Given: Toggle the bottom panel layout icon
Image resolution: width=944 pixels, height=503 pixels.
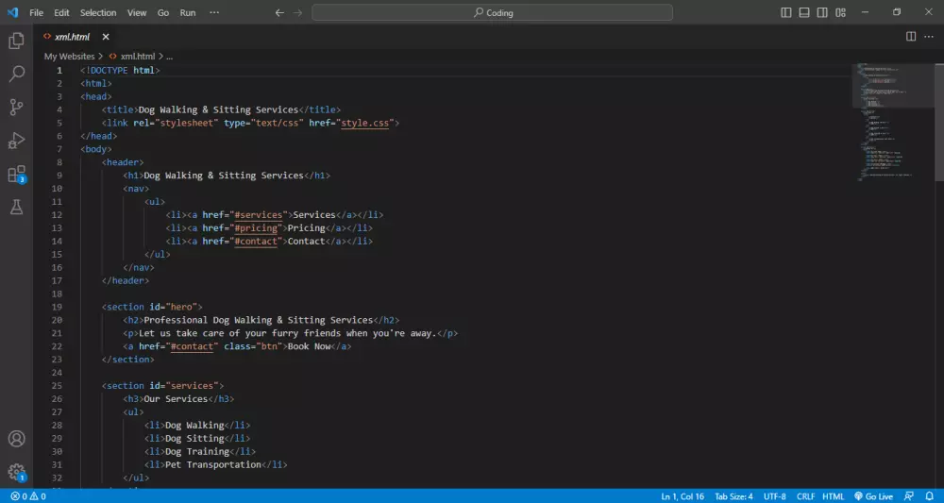Looking at the screenshot, I should pos(804,12).
